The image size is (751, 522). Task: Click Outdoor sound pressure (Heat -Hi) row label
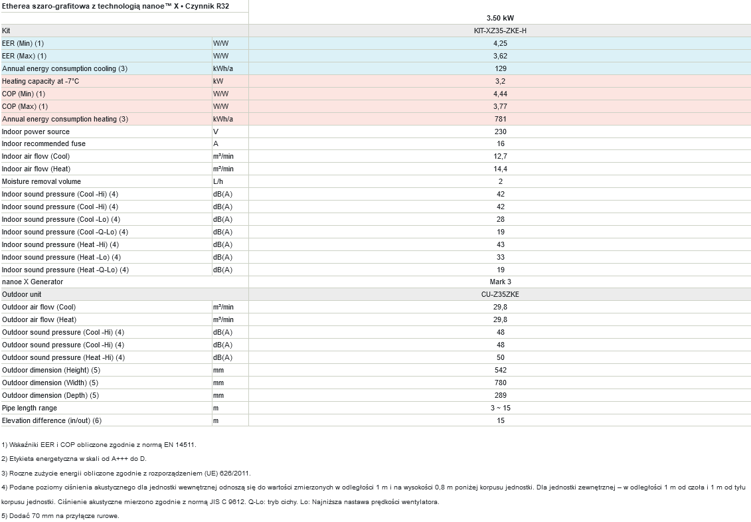pyautogui.click(x=63, y=358)
